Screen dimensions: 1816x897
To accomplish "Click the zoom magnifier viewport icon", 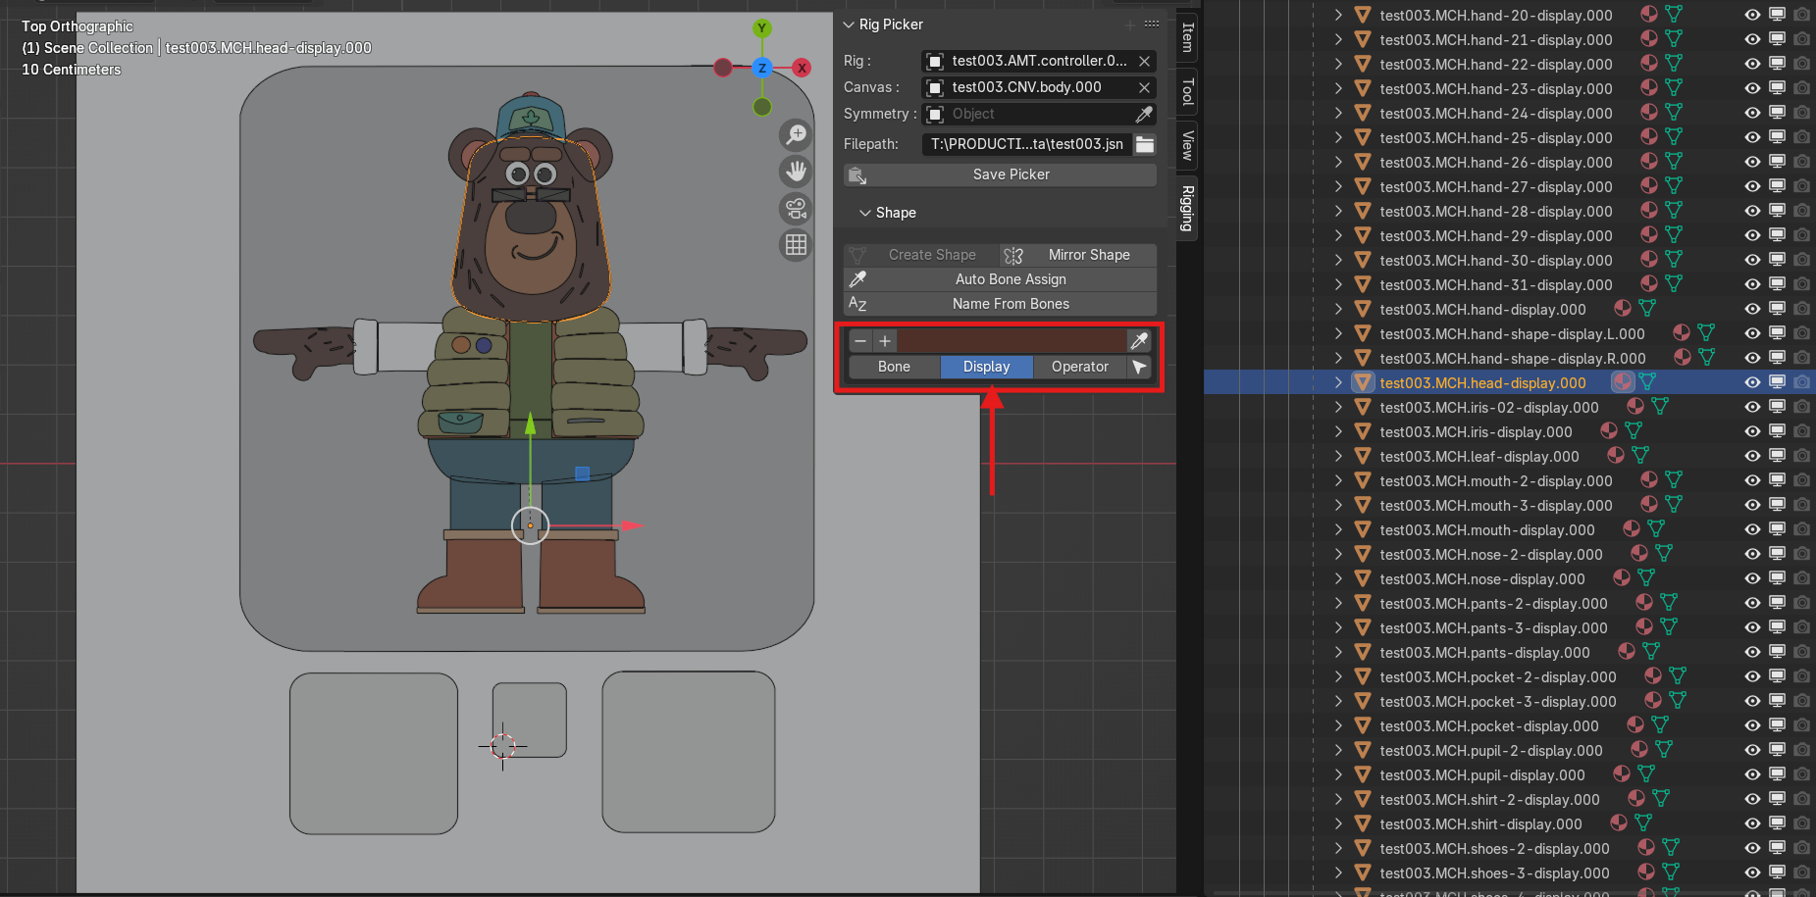I will 796,134.
